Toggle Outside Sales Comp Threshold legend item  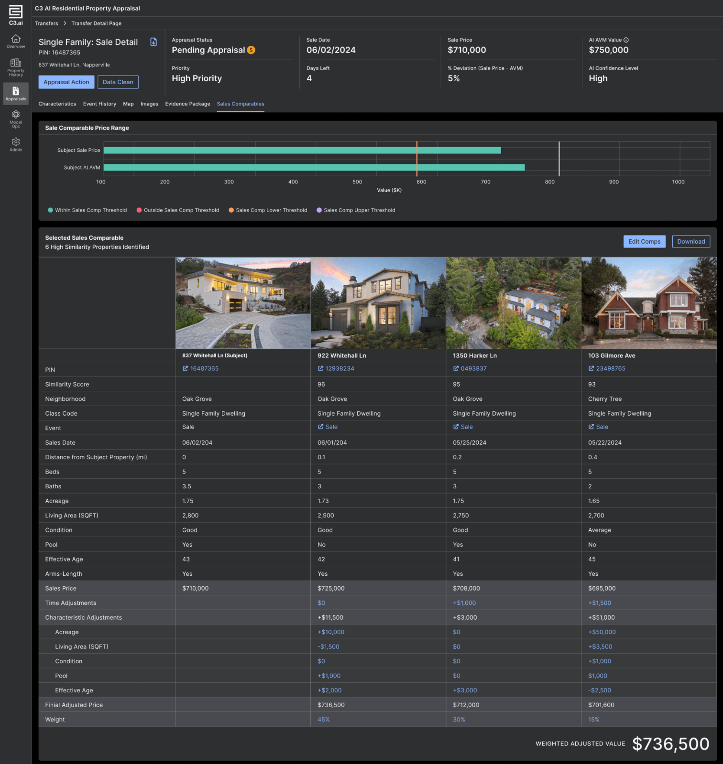tap(178, 210)
